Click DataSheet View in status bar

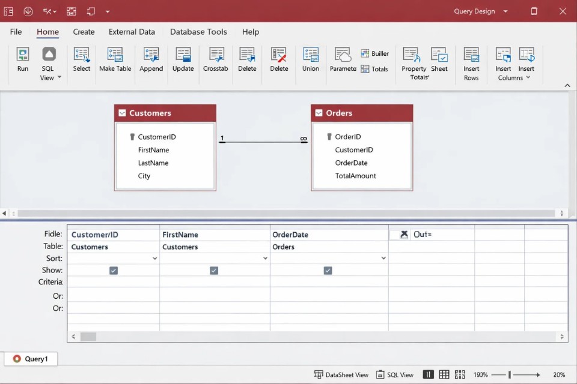point(341,374)
